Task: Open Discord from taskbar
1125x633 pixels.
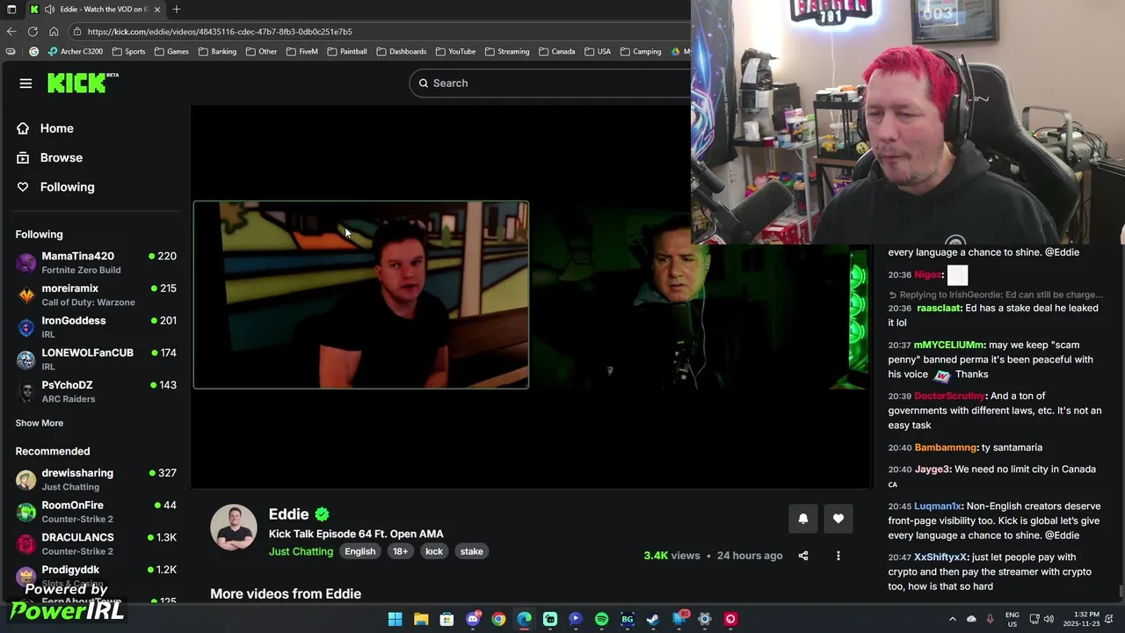Action: [x=473, y=619]
